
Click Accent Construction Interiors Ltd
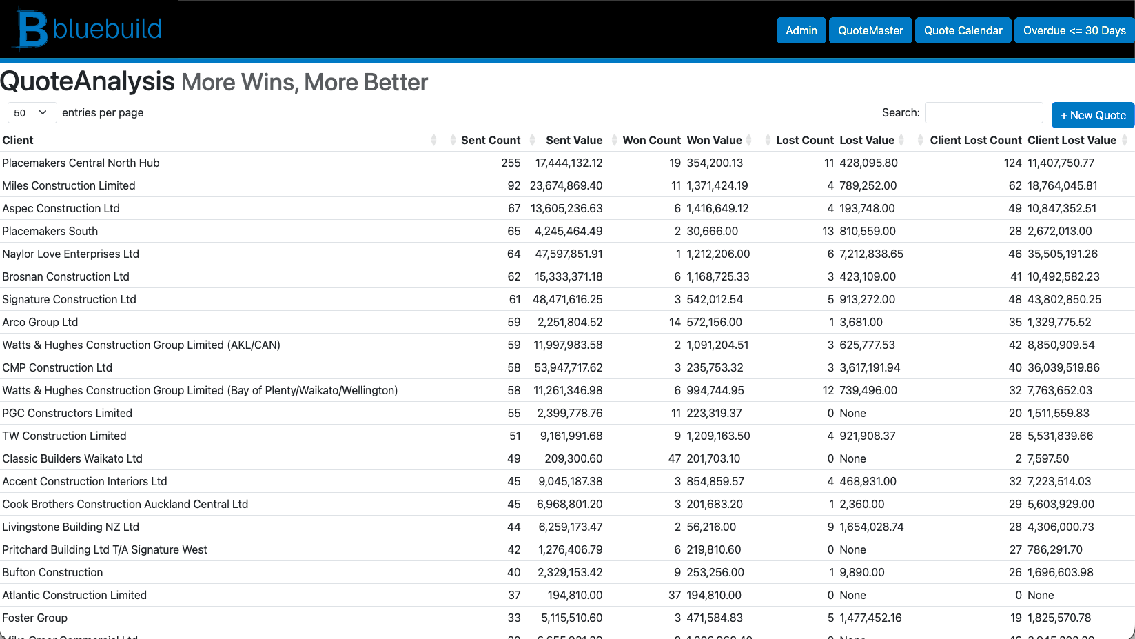85,481
